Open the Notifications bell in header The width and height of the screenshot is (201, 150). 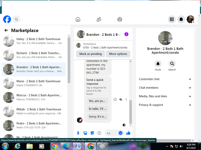(181, 19)
